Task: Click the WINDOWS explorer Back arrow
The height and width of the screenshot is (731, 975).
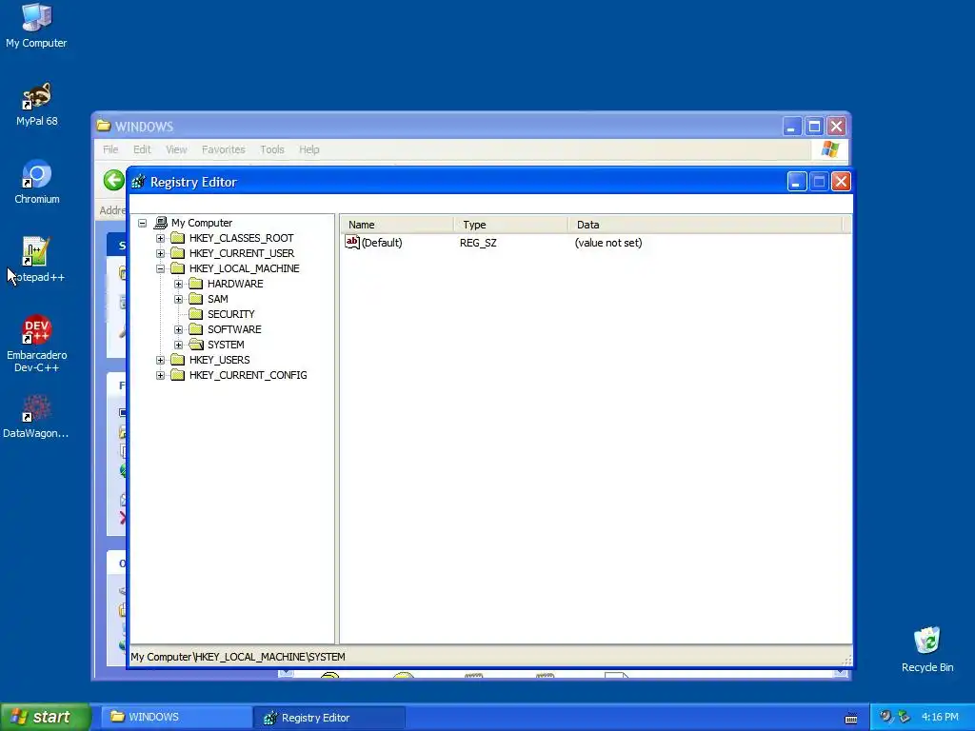Action: click(114, 181)
